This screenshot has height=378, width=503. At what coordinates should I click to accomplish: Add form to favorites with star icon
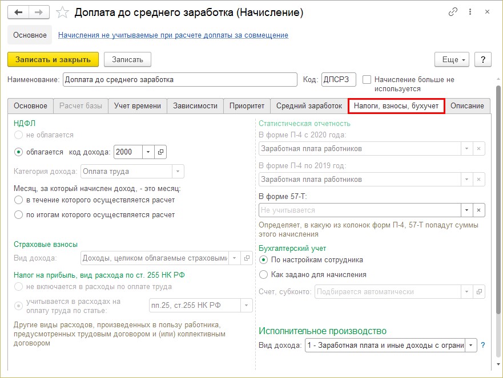coord(62,13)
